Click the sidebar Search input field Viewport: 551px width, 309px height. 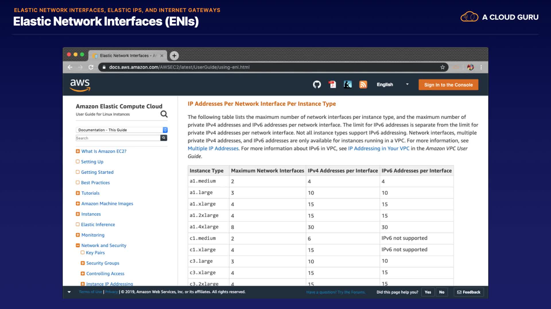[118, 138]
